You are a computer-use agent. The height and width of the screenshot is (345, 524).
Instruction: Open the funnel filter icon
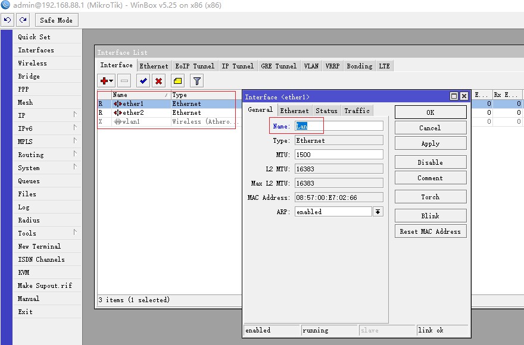click(196, 81)
